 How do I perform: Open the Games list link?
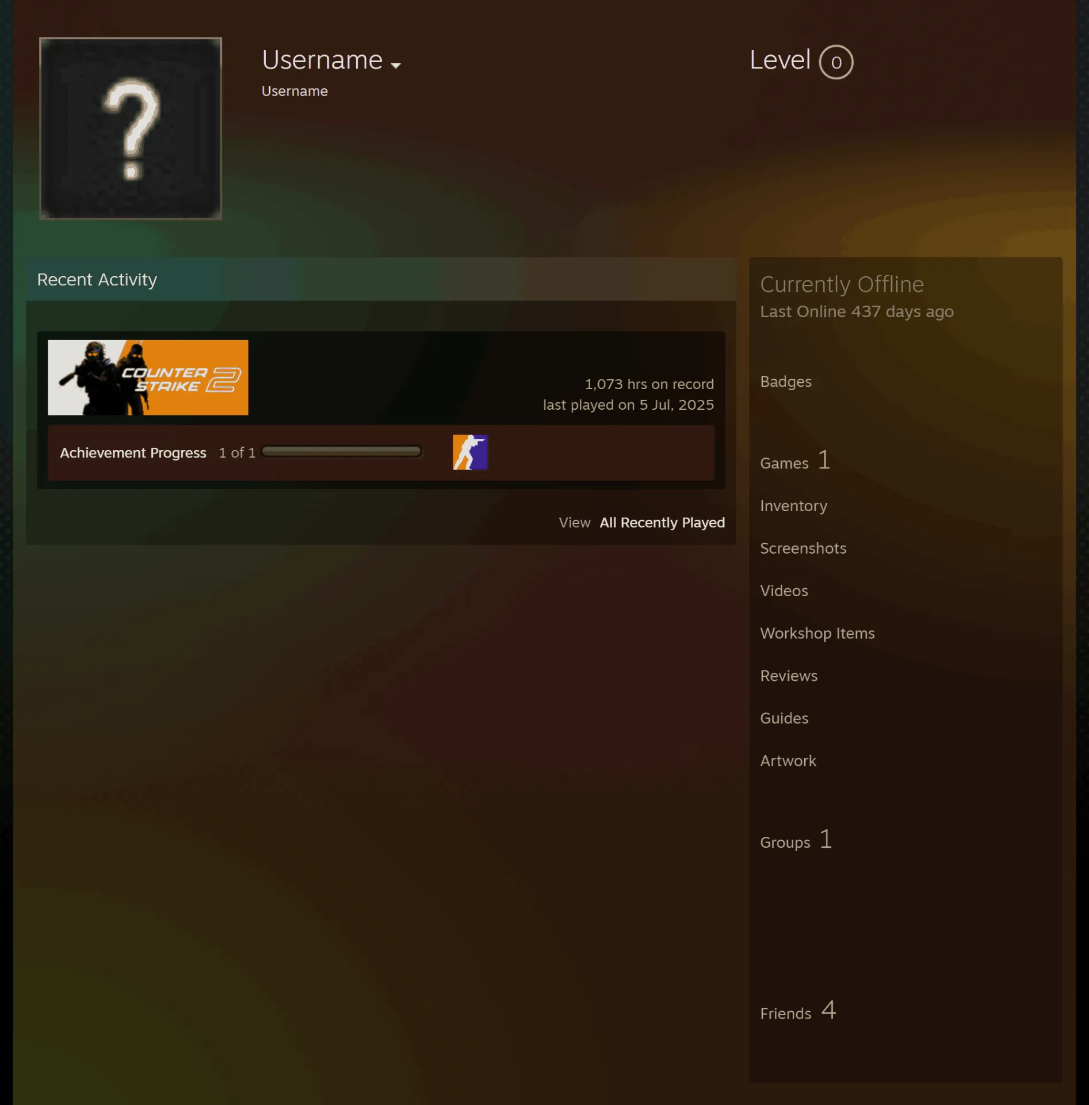pos(784,463)
